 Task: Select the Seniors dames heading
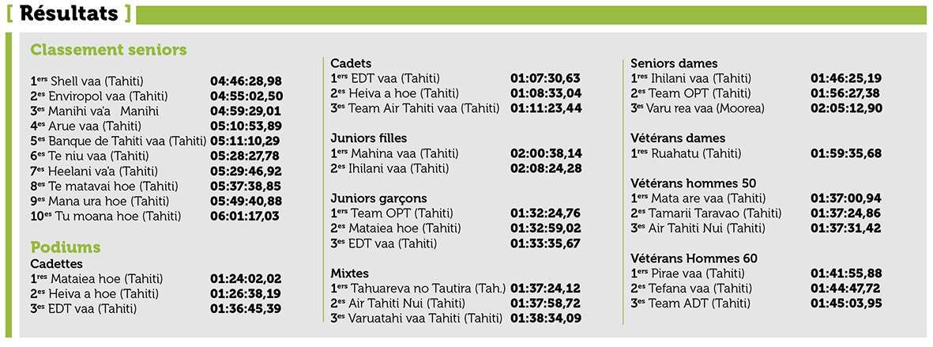pos(674,63)
